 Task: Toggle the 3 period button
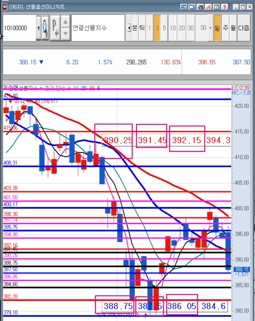point(157,28)
